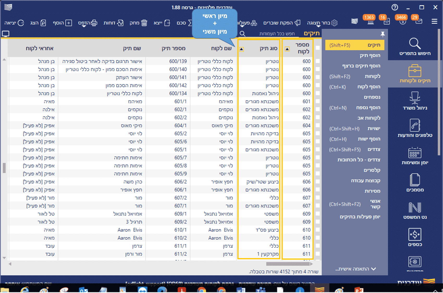The height and width of the screenshot is (293, 443).
Task: Click sort arrow on סוג תיק column
Action: pos(242,49)
